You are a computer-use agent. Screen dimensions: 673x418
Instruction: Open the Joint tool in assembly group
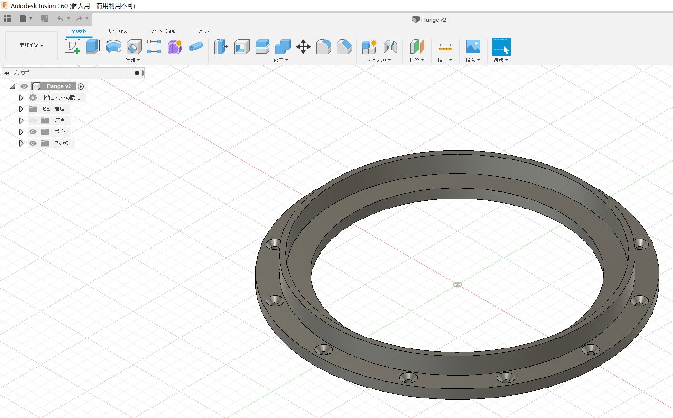[390, 47]
